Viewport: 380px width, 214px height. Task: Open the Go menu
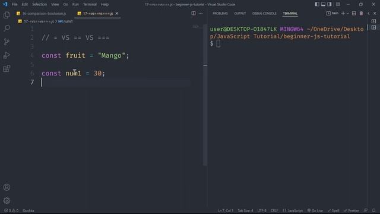[x=65, y=4]
